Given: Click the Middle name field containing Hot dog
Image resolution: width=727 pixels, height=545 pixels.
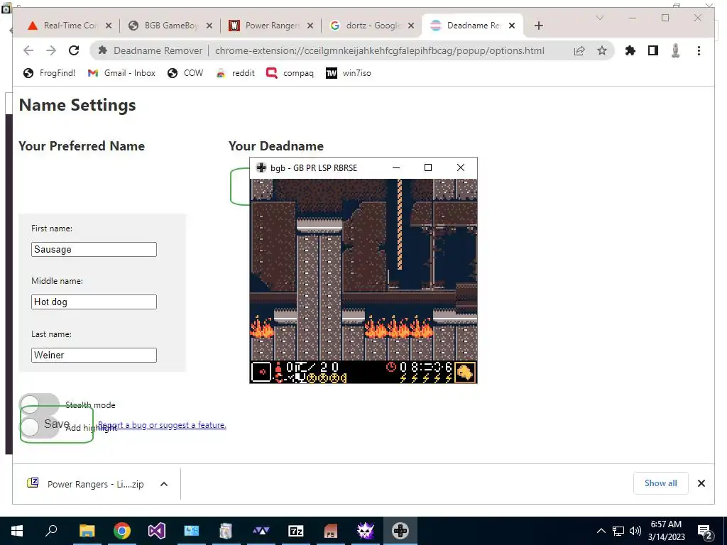Looking at the screenshot, I should (x=94, y=302).
